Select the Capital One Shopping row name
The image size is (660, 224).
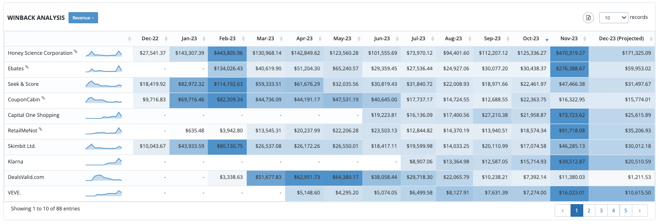[34, 115]
